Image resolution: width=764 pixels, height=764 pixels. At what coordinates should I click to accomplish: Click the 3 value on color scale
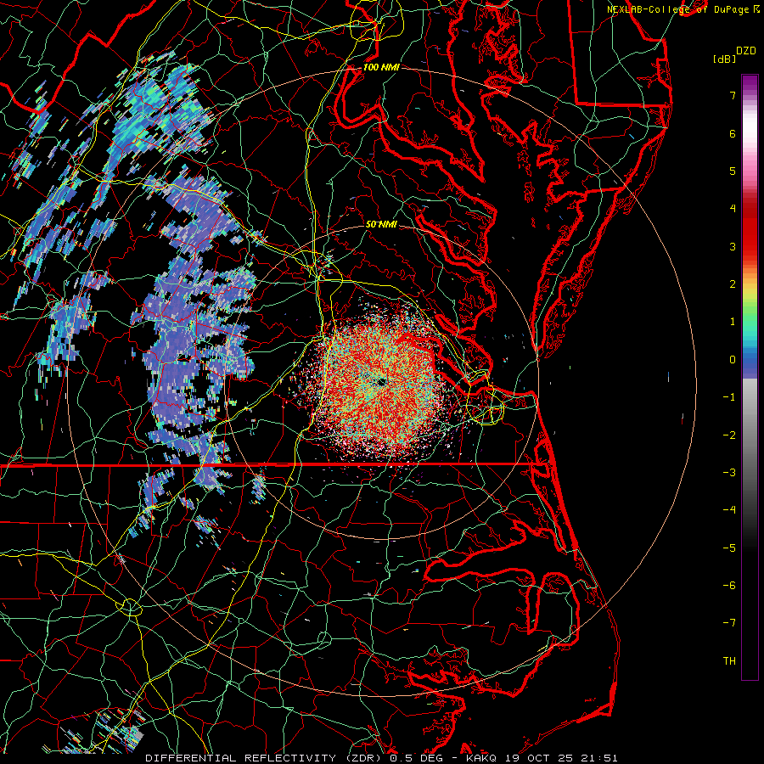[x=733, y=246]
